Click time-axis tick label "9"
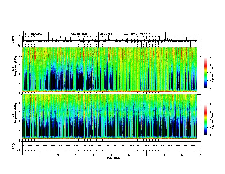Screen dimensions: 225x174 pyautogui.click(x=182, y=155)
